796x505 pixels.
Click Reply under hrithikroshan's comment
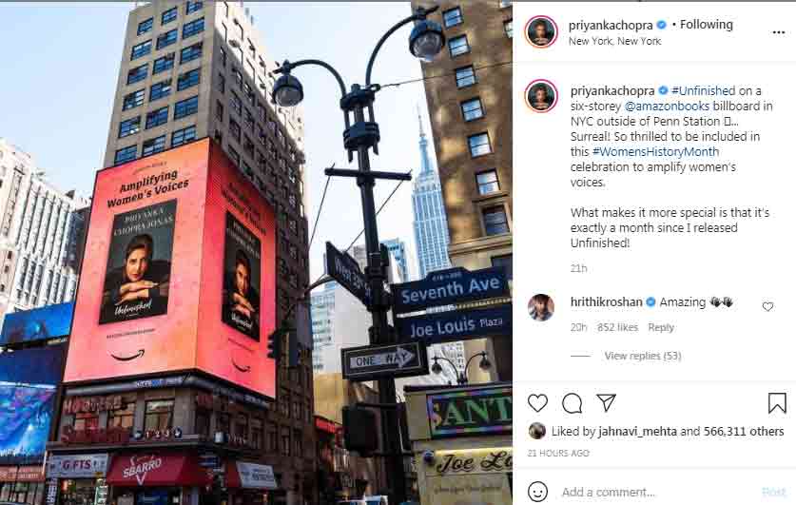pyautogui.click(x=660, y=327)
